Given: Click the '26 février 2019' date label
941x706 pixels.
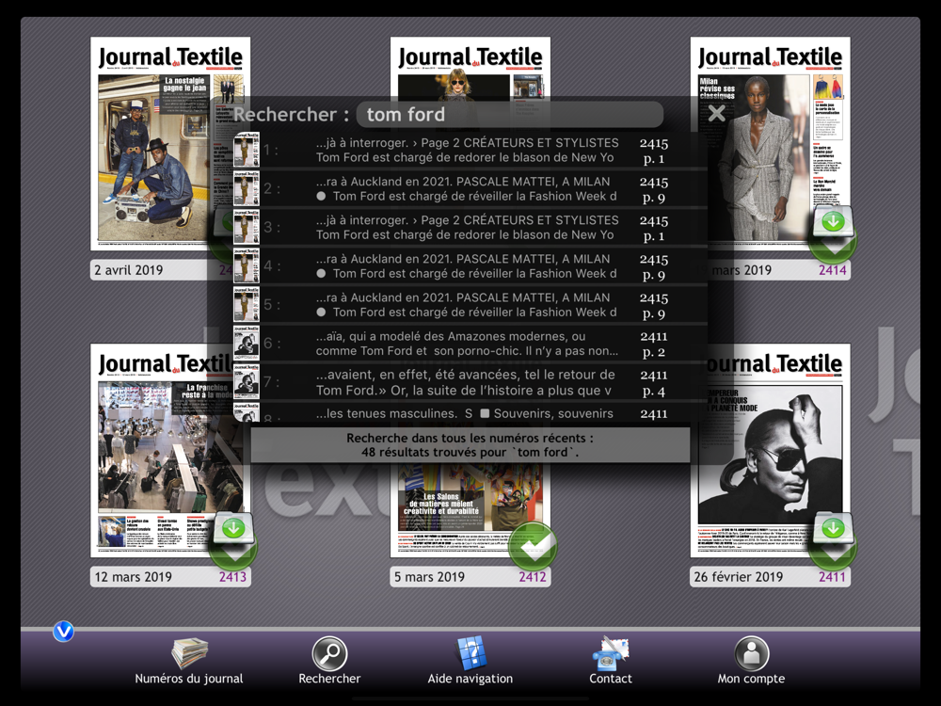Looking at the screenshot, I should pos(738,577).
